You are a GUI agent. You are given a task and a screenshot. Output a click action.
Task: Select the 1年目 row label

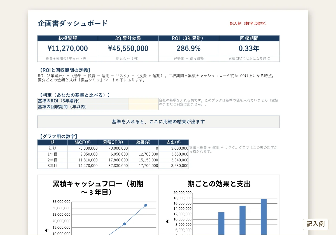(x=53, y=154)
